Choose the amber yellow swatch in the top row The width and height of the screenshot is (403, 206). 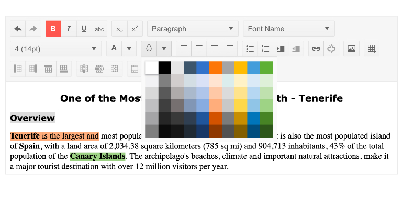[241, 68]
